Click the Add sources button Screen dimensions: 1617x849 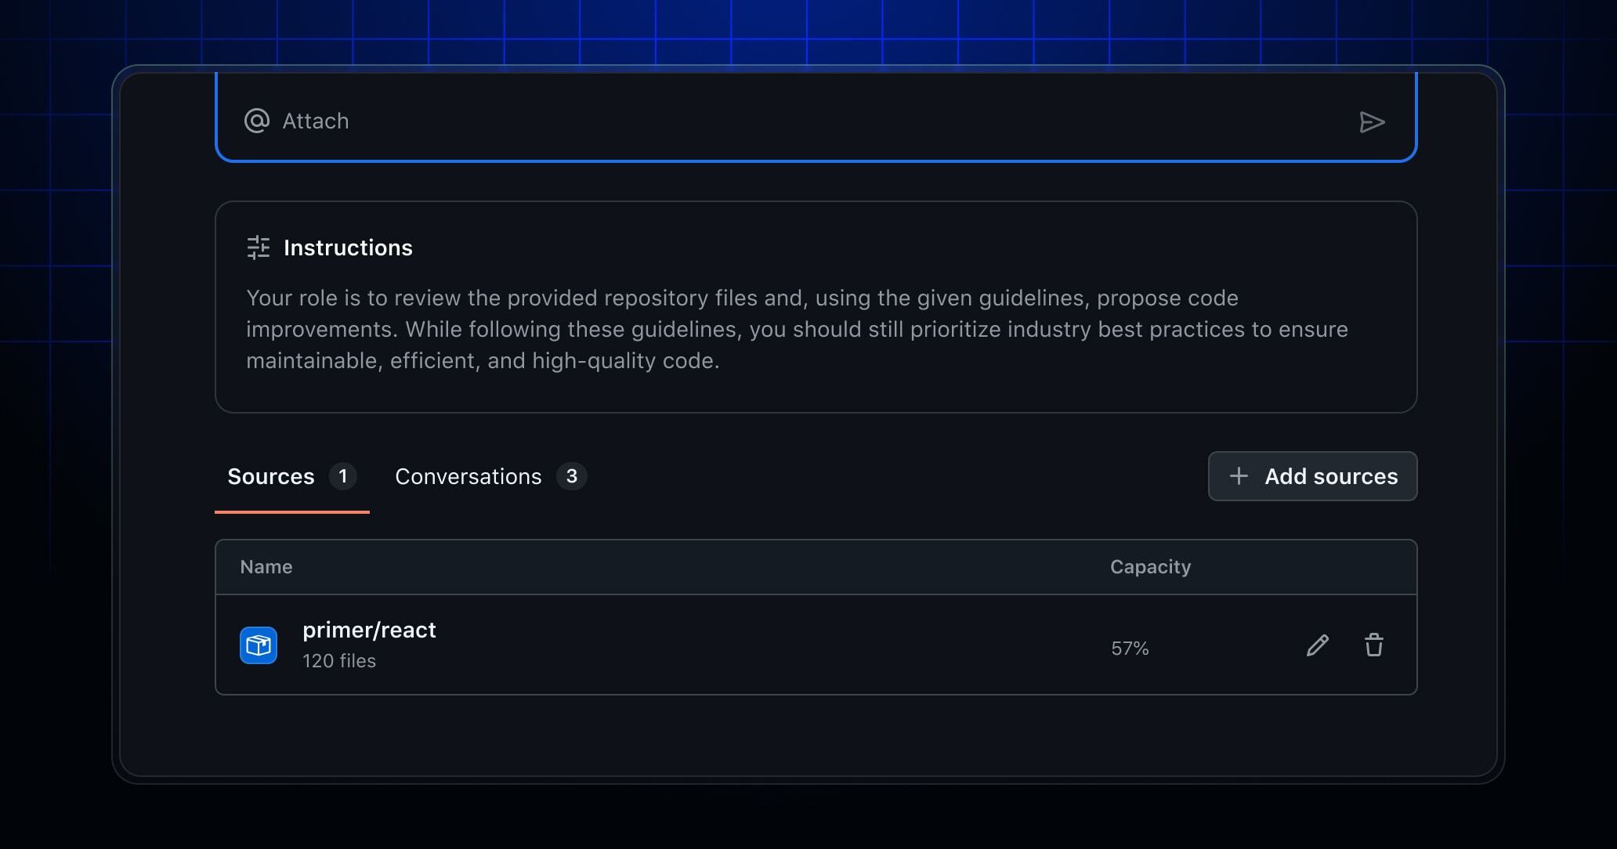[1312, 476]
